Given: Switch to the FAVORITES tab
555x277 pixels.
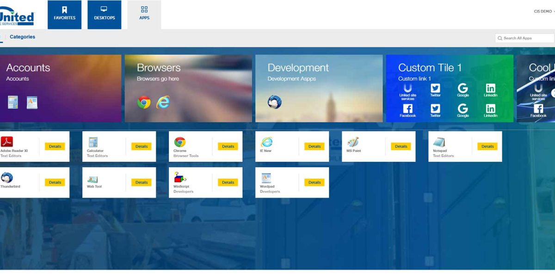Looking at the screenshot, I should (x=64, y=14).
